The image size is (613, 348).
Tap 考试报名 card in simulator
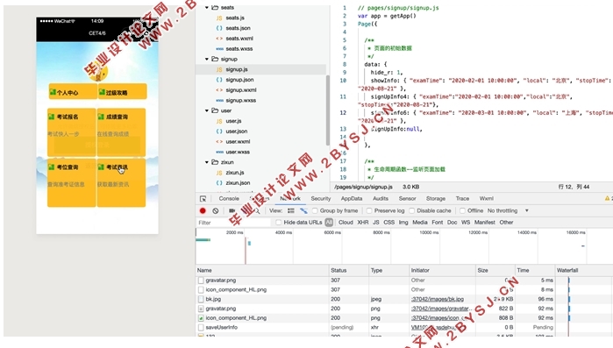72,132
